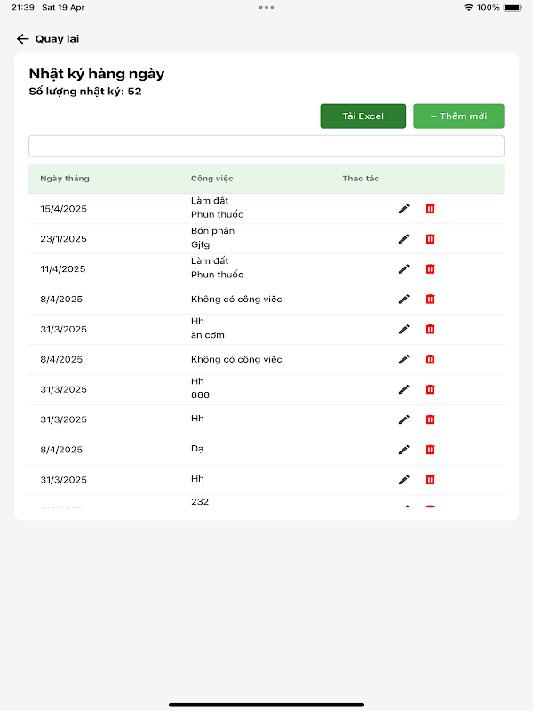Click edit pencil for 15/4/2025 entry
The height and width of the screenshot is (711, 533).
pos(404,209)
